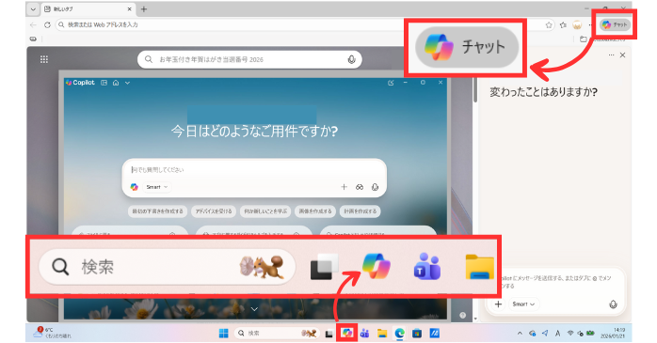Click the microphone in sidebar chat
The width and height of the screenshot is (657, 343).
coord(613,304)
